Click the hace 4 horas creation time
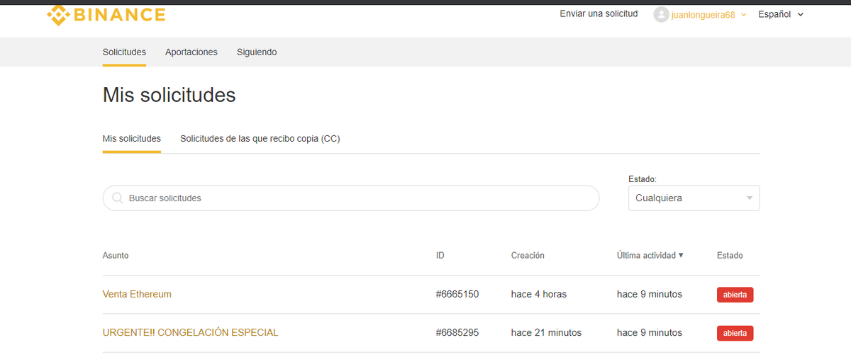Image resolution: width=851 pixels, height=357 pixels. [539, 294]
